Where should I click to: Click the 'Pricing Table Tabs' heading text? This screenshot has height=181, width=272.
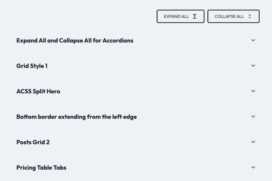point(41,168)
